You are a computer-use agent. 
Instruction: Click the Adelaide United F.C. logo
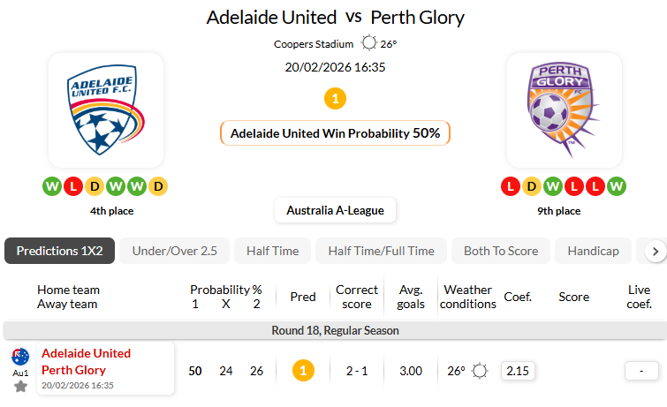pos(106,110)
